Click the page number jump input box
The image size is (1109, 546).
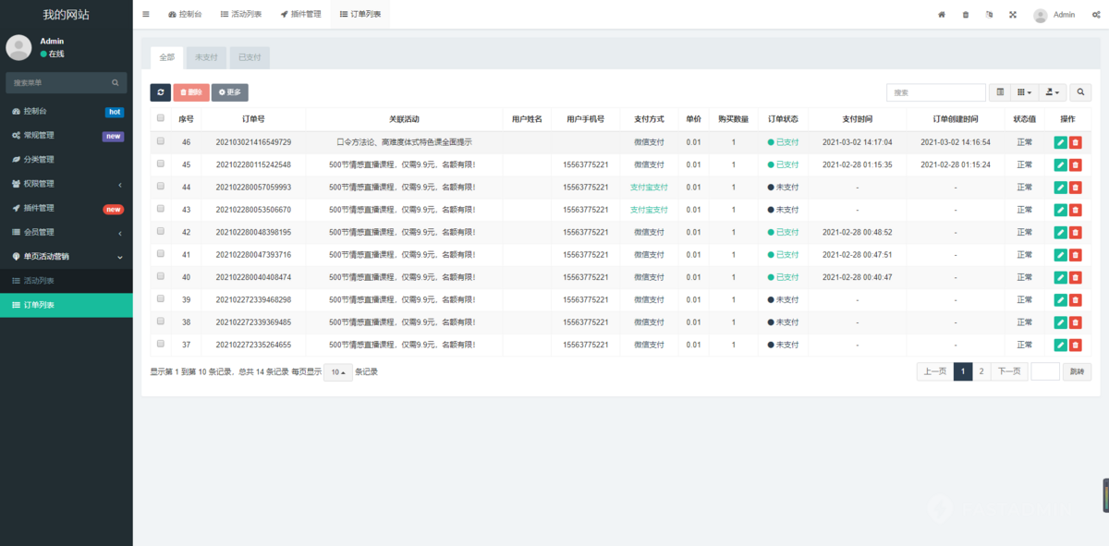[1045, 371]
